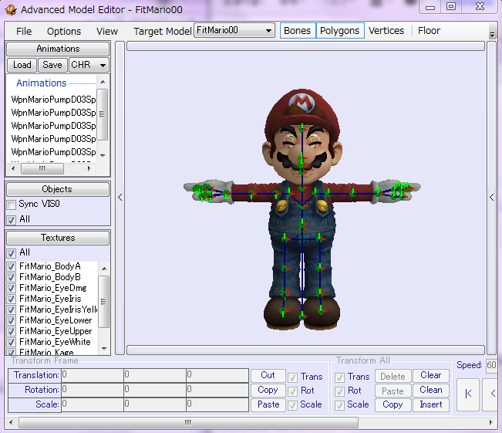Viewport: 502px width, 433px height.
Task: Select the fifth WpnMarioPumpD03Sp animation
Action: (x=53, y=151)
